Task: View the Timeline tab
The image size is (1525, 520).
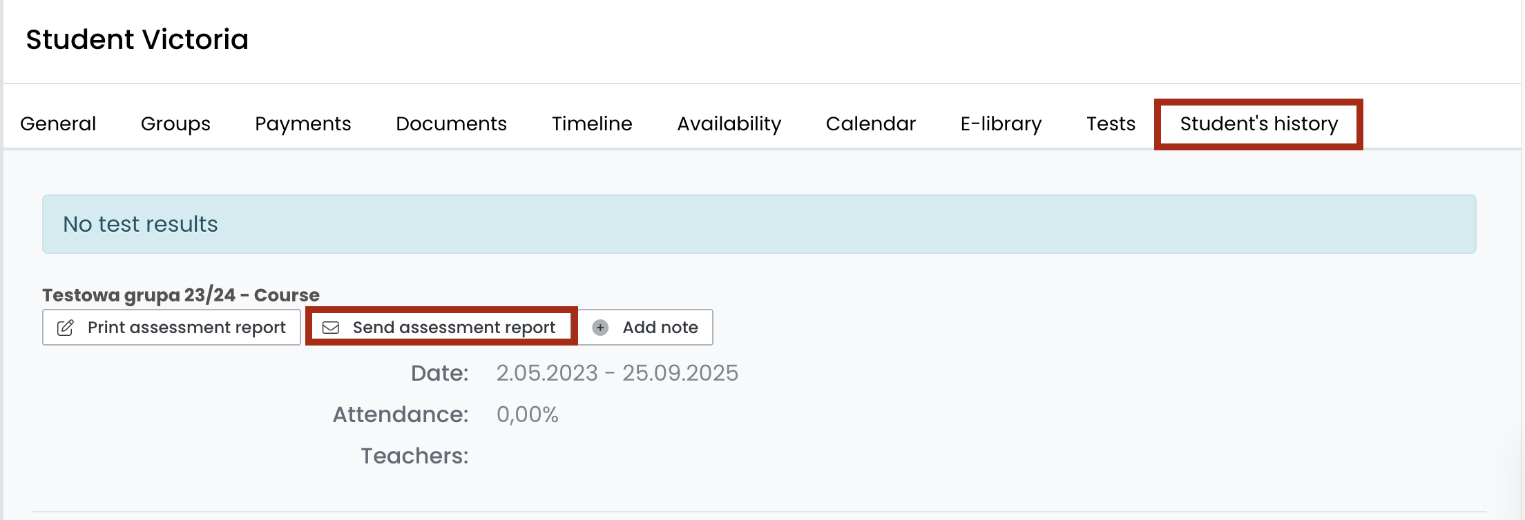Action: 592,123
